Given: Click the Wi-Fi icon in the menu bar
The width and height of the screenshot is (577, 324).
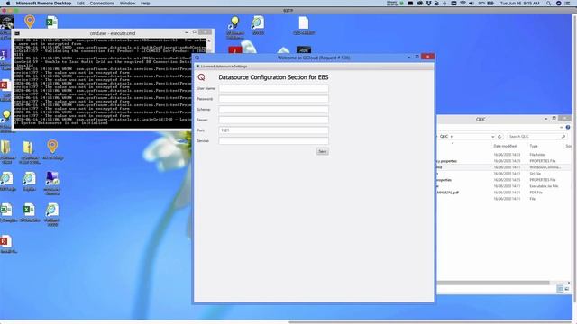Looking at the screenshot, I should (x=463, y=4).
